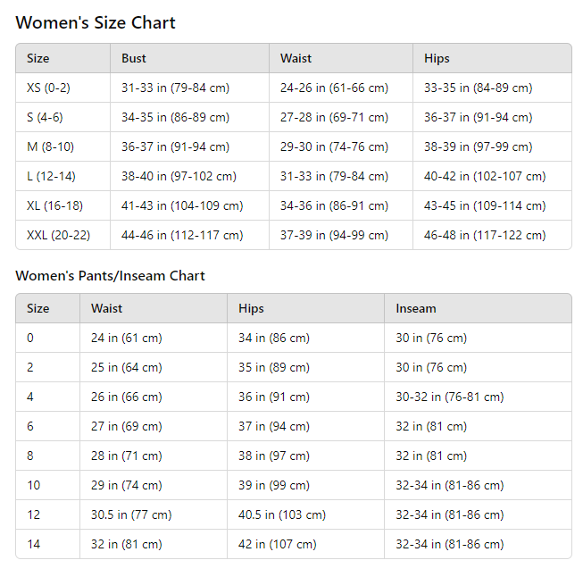Click the XL (16-18) size cell
Image resolution: width=583 pixels, height=577 pixels.
pyautogui.click(x=54, y=206)
